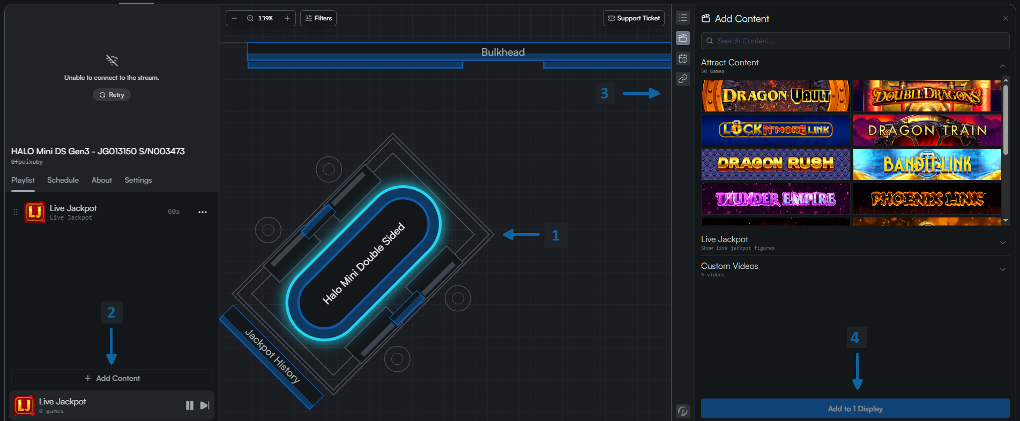Click the 139% zoom level control
The image size is (1020, 421).
(260, 18)
